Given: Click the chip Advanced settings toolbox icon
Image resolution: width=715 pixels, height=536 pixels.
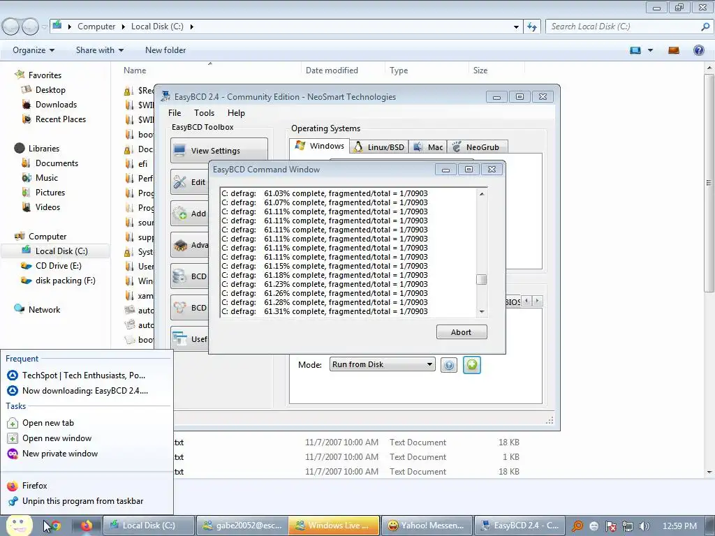Looking at the screenshot, I should point(181,245).
